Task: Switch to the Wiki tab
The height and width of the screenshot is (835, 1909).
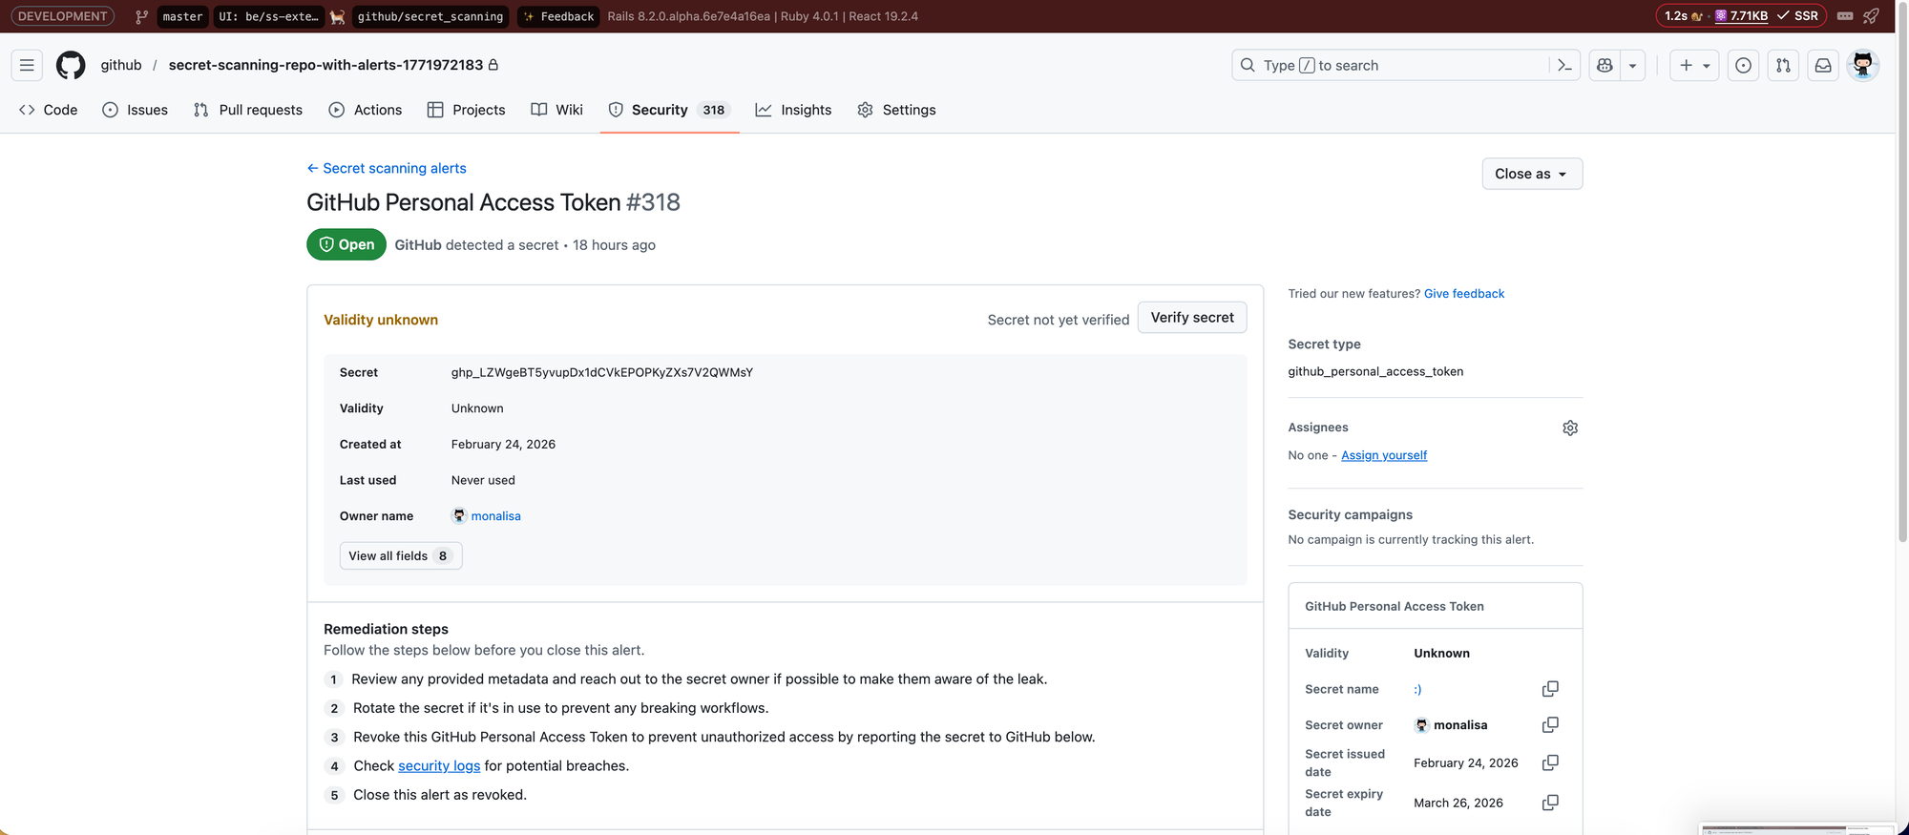Action: point(557,110)
